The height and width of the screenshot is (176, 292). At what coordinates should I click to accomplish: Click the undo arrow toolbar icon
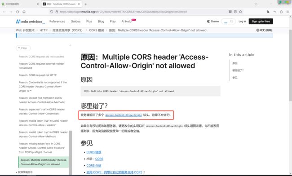(274, 12)
